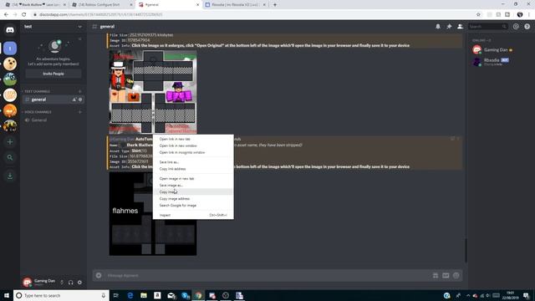Toggle mute microphone icon
The width and height of the screenshot is (535, 301).
pyautogui.click(x=62, y=283)
